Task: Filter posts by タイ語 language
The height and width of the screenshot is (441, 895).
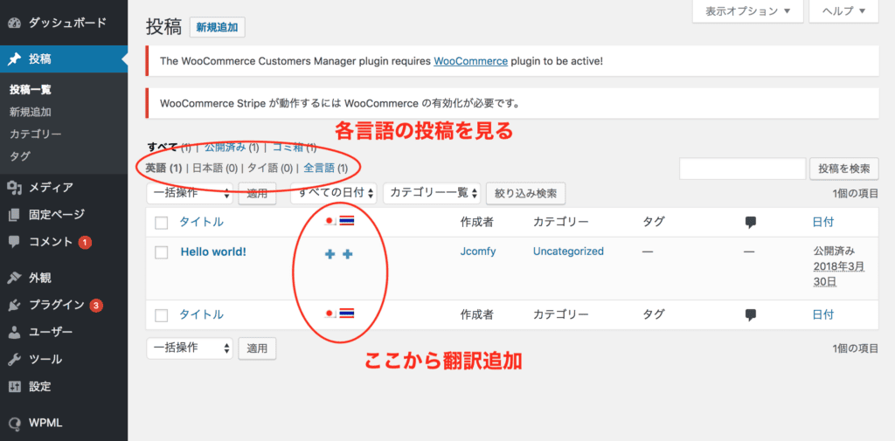Action: pos(264,168)
